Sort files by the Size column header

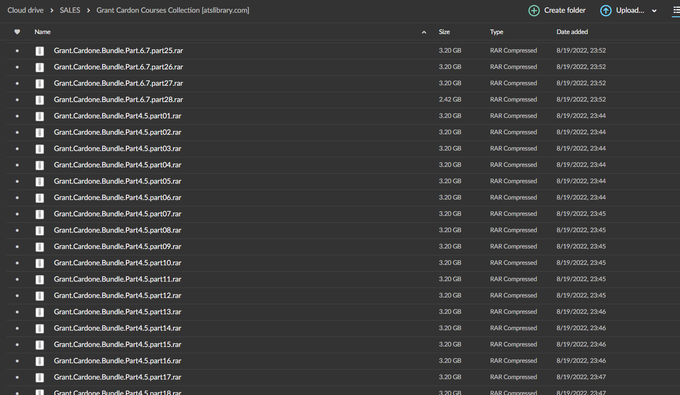(x=444, y=32)
